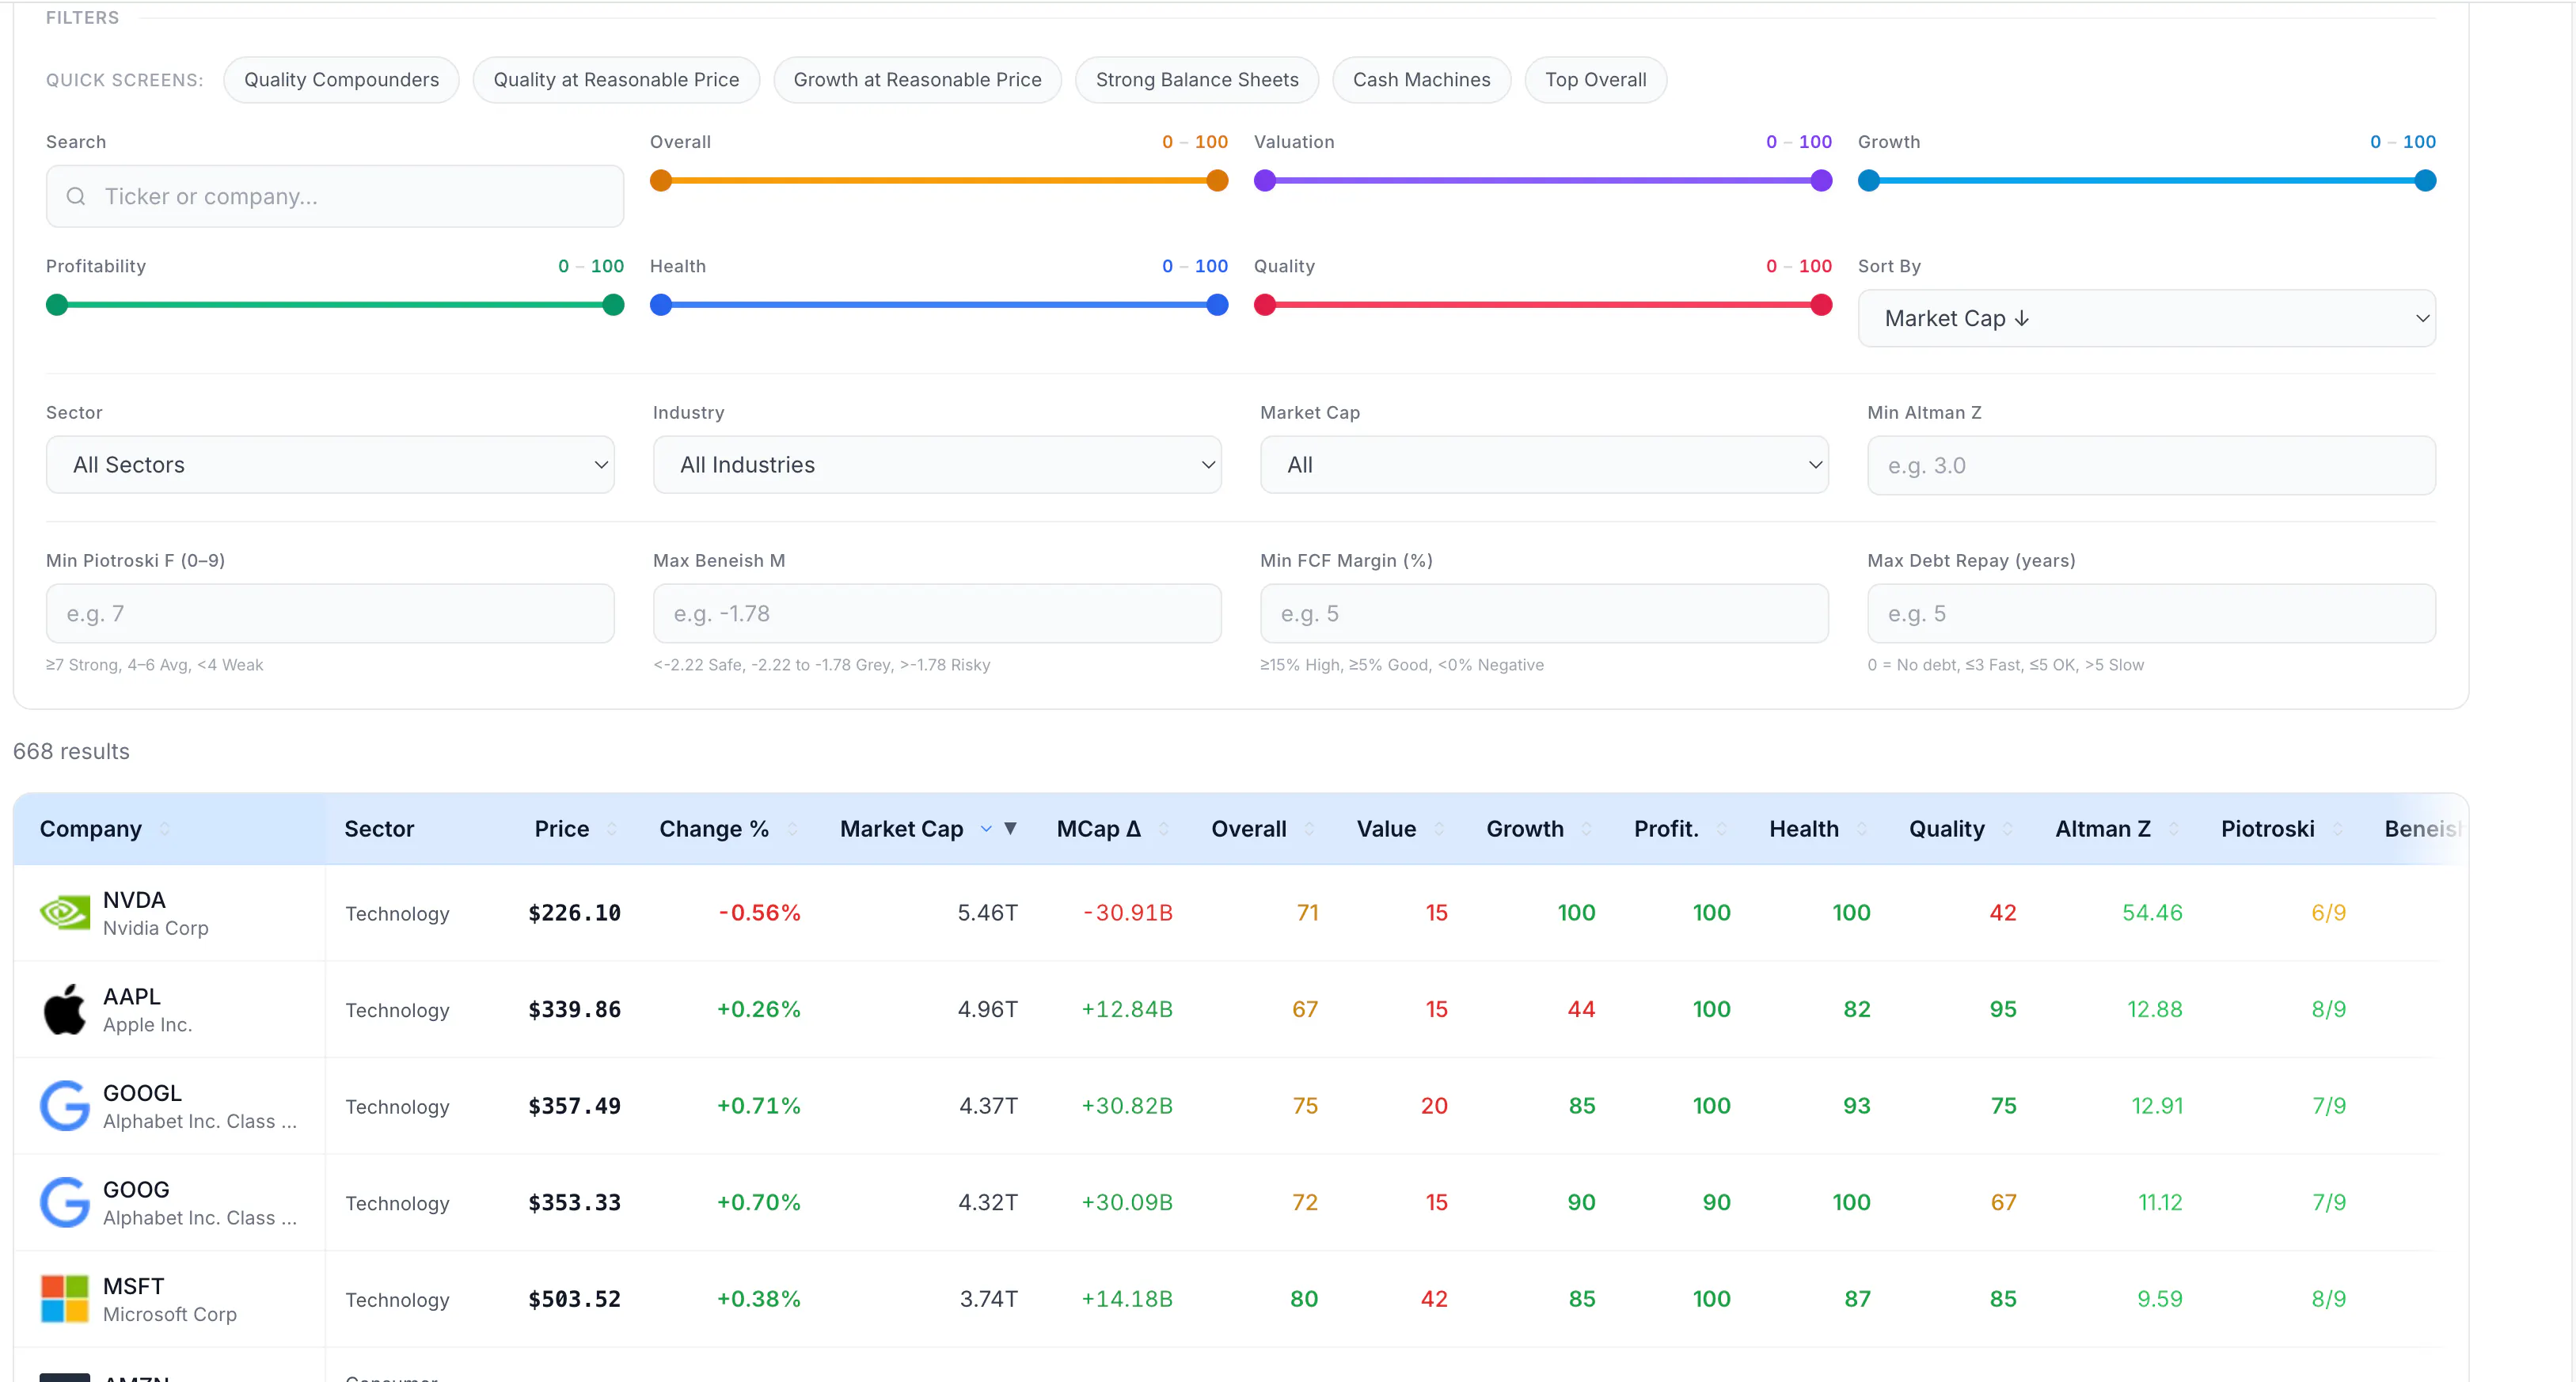The image size is (2576, 1382).
Task: Open the Sort By dropdown
Action: (x=2146, y=318)
